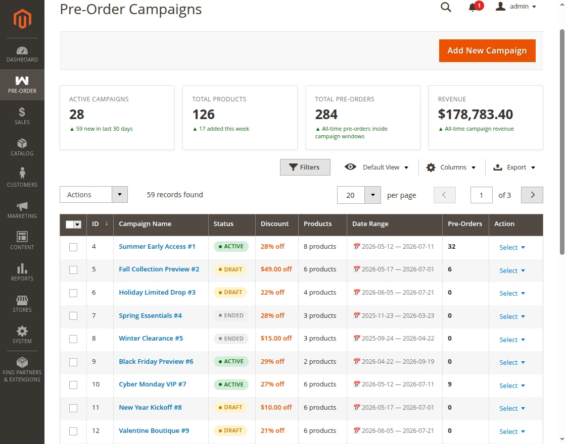Click calendar icon in Summer Early Access row

pos(357,247)
